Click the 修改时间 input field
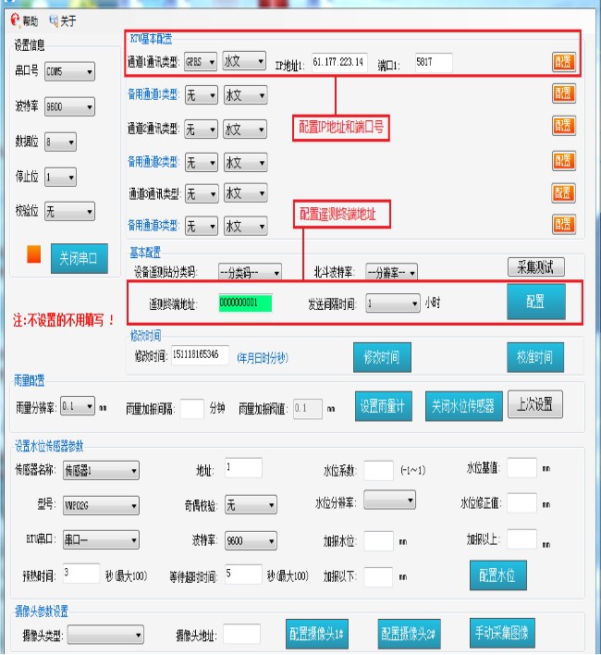Image resolution: width=601 pixels, height=655 pixels. click(x=200, y=355)
